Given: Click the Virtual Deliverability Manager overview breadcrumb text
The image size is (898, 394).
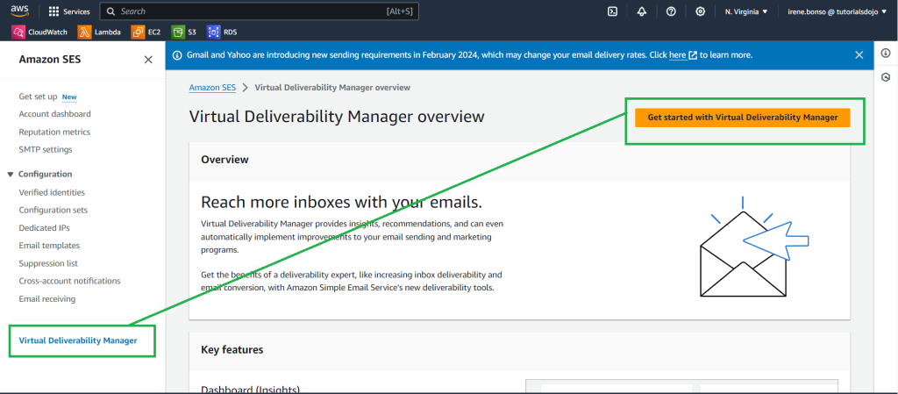Looking at the screenshot, I should 332,88.
